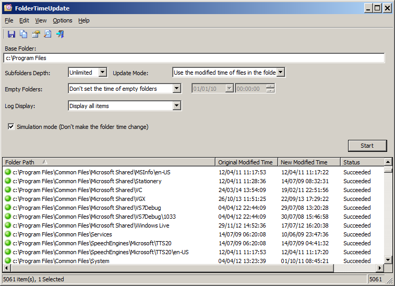Click the green status icon for Services row
Viewport: 395px width, 286px height.
(x=8, y=234)
